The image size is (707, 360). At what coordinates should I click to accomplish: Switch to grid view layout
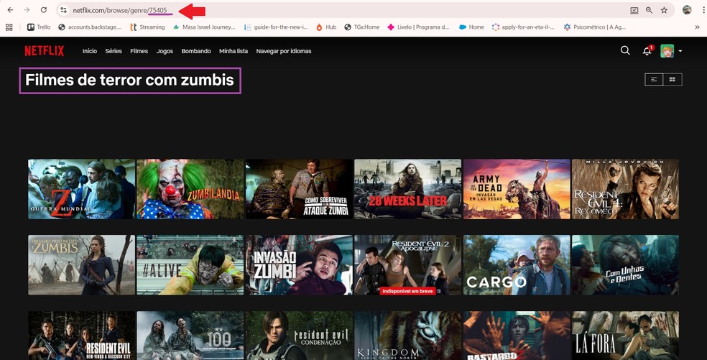pyautogui.click(x=673, y=79)
